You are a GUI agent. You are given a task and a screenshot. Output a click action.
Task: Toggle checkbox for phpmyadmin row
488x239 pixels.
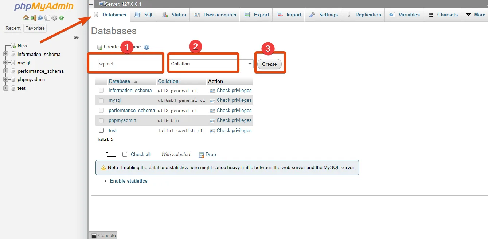pyautogui.click(x=101, y=120)
